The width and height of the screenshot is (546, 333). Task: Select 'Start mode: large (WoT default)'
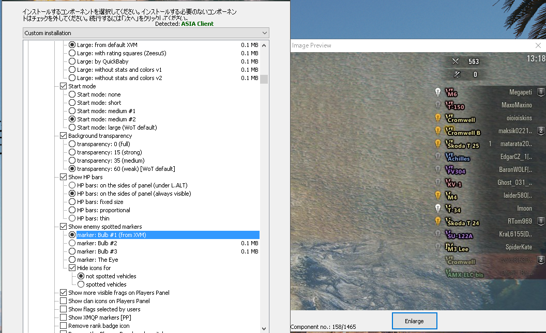click(x=72, y=128)
